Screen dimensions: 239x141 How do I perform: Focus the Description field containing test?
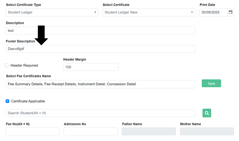pyautogui.click(x=100, y=31)
